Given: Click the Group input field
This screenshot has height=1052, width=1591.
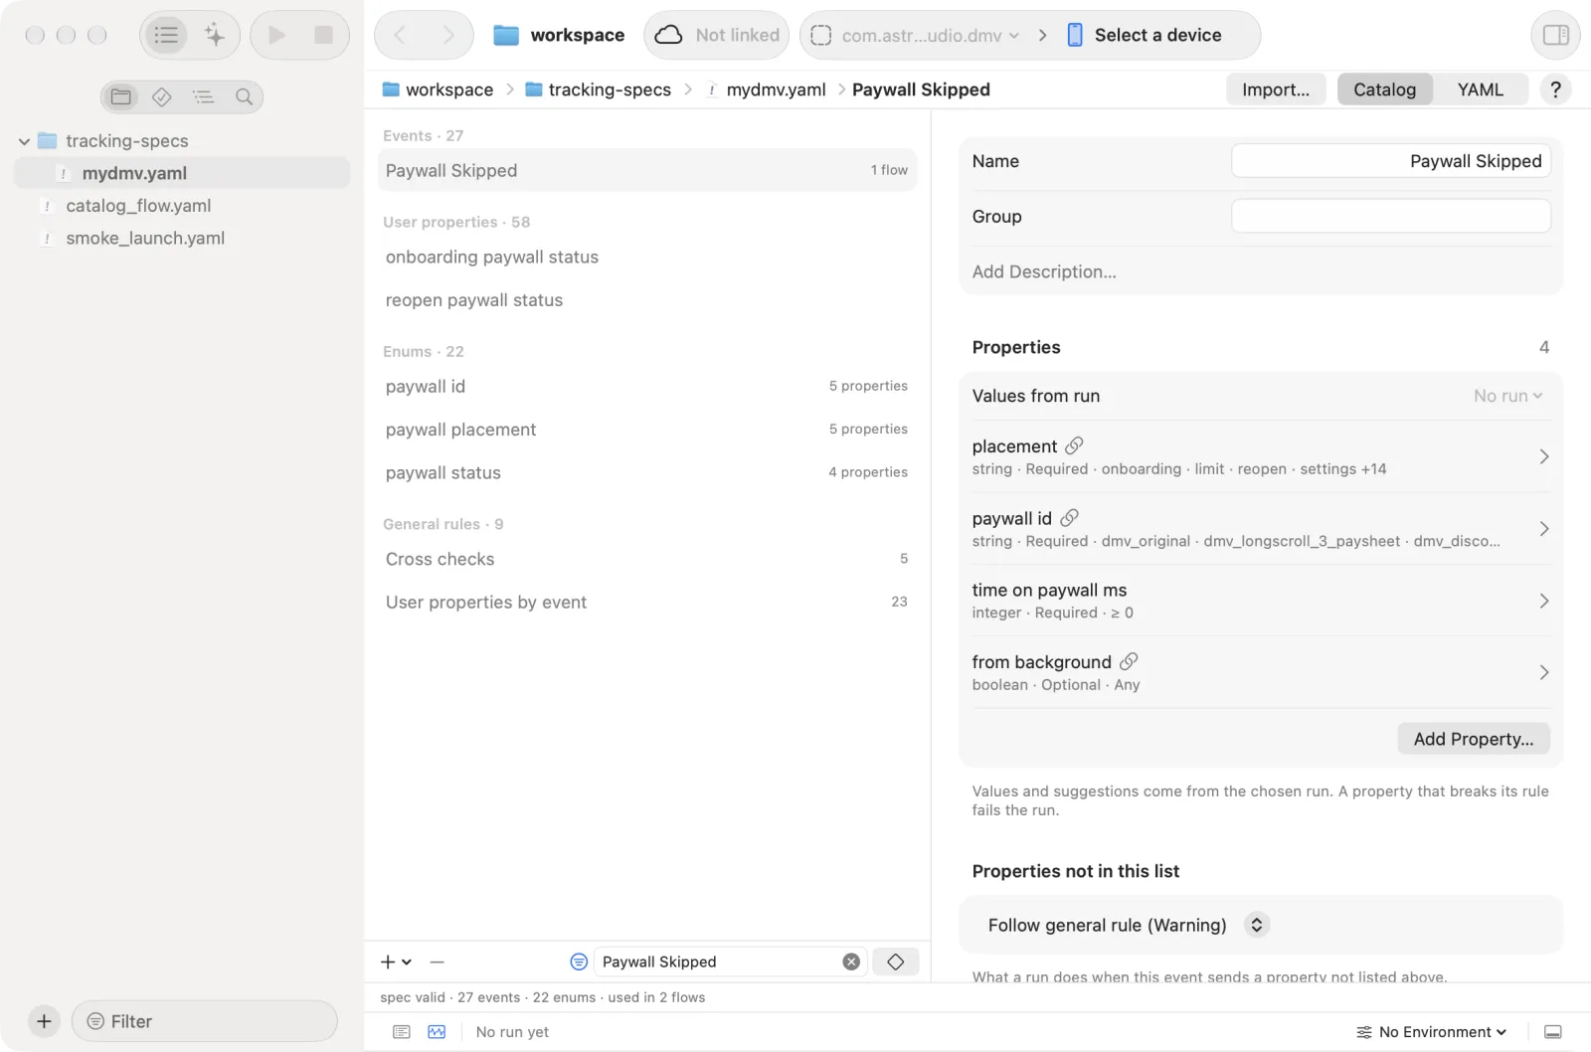Looking at the screenshot, I should (1390, 216).
